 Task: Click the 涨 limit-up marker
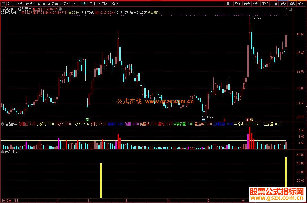pos(248,120)
